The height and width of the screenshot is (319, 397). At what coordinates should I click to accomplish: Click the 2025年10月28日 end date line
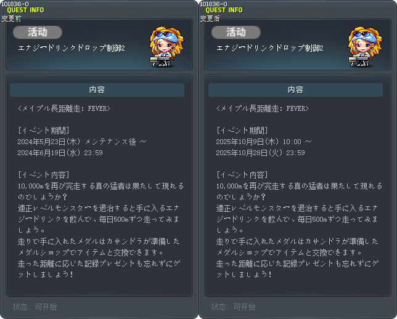[260, 153]
